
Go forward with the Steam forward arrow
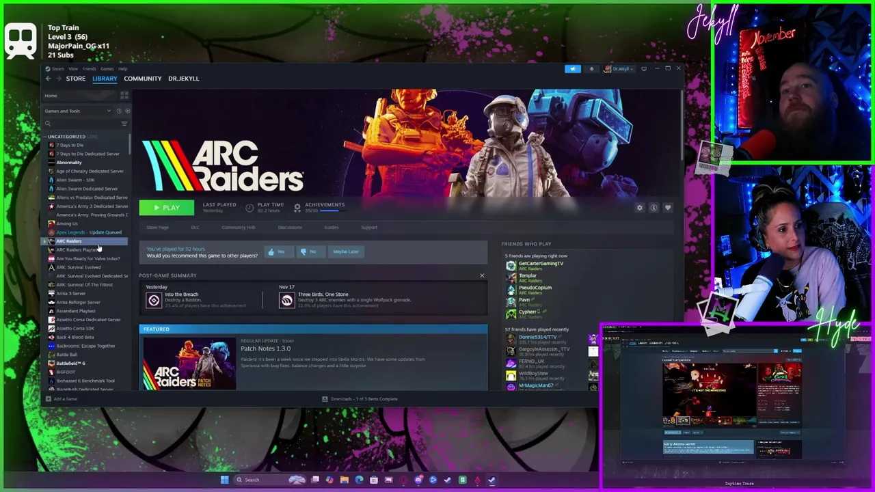coord(58,79)
